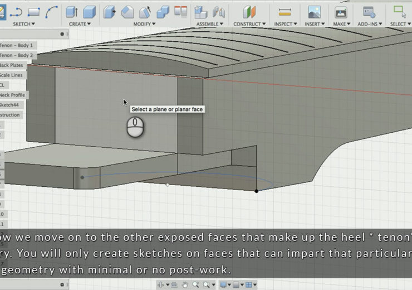Select Sketch44 in the browser

point(9,105)
